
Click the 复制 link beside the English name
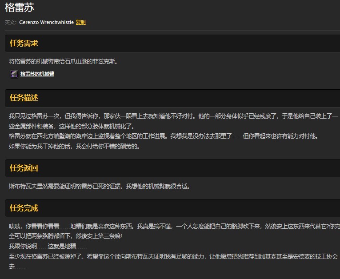80,22
